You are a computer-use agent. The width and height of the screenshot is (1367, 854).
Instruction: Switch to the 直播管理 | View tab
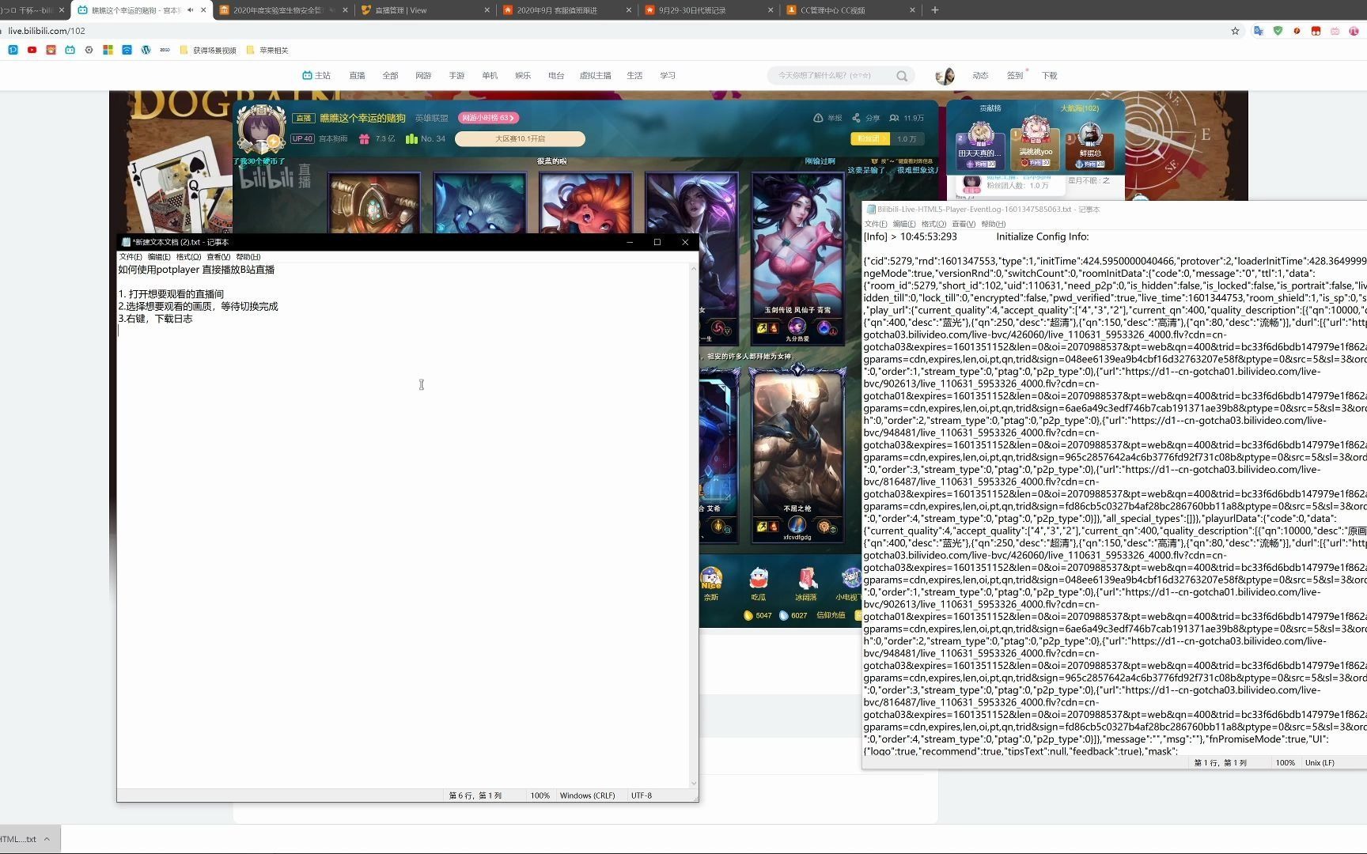coord(423,10)
